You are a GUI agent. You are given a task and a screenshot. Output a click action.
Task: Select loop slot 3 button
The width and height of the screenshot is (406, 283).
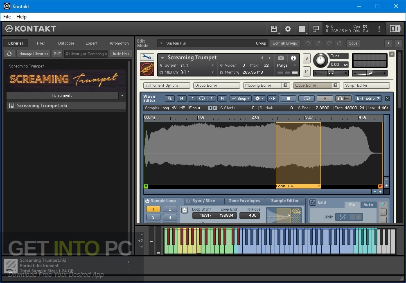coord(153,217)
